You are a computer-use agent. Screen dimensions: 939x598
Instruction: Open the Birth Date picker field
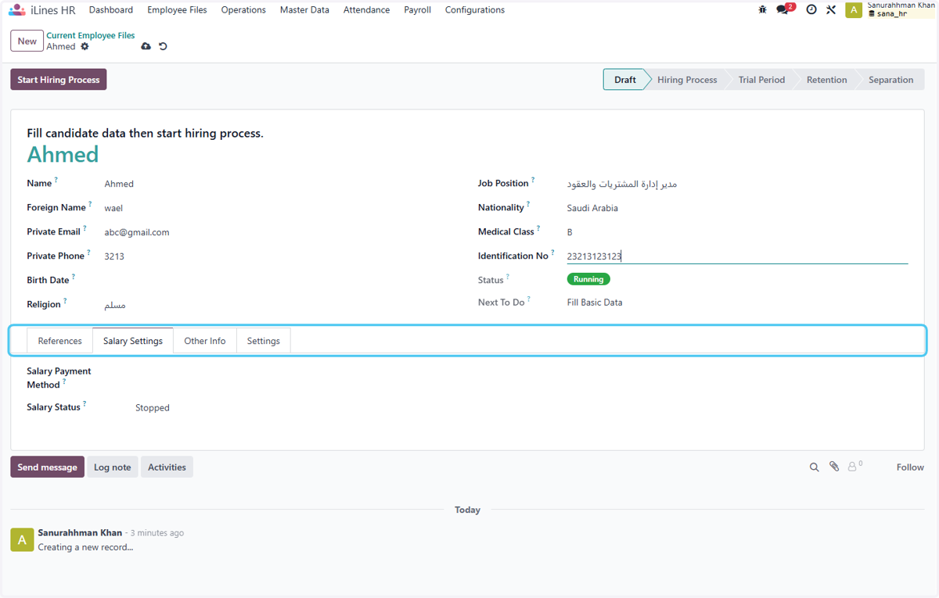tap(282, 280)
